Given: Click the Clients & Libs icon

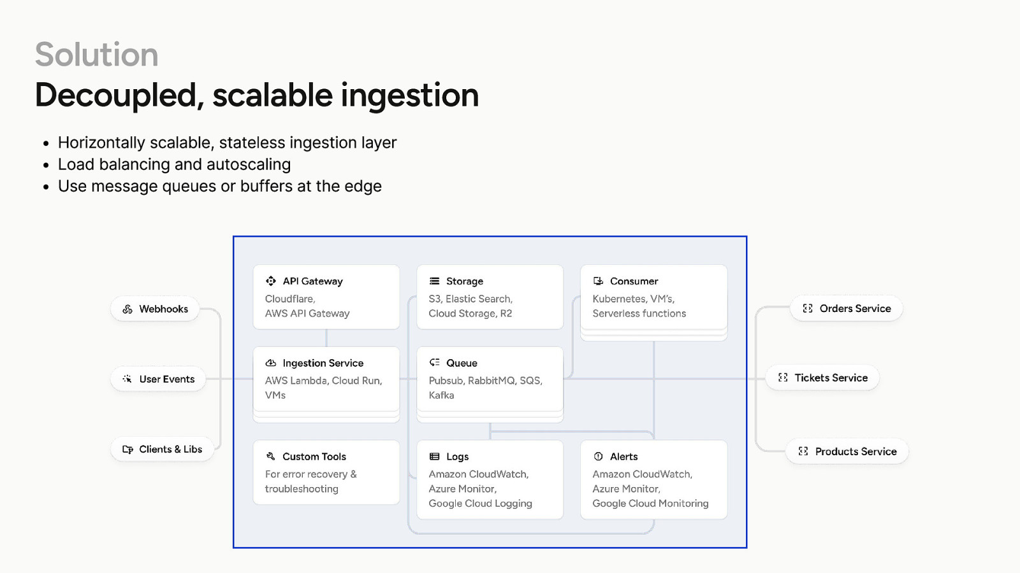Looking at the screenshot, I should pos(127,449).
